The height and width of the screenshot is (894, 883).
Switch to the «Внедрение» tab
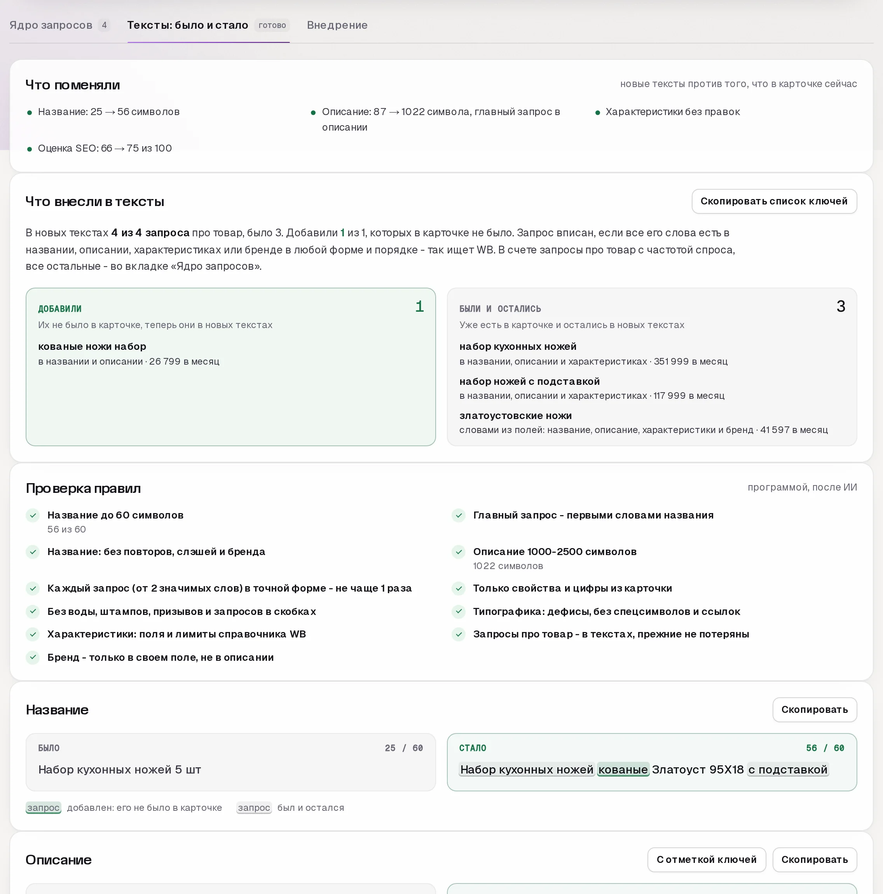337,25
